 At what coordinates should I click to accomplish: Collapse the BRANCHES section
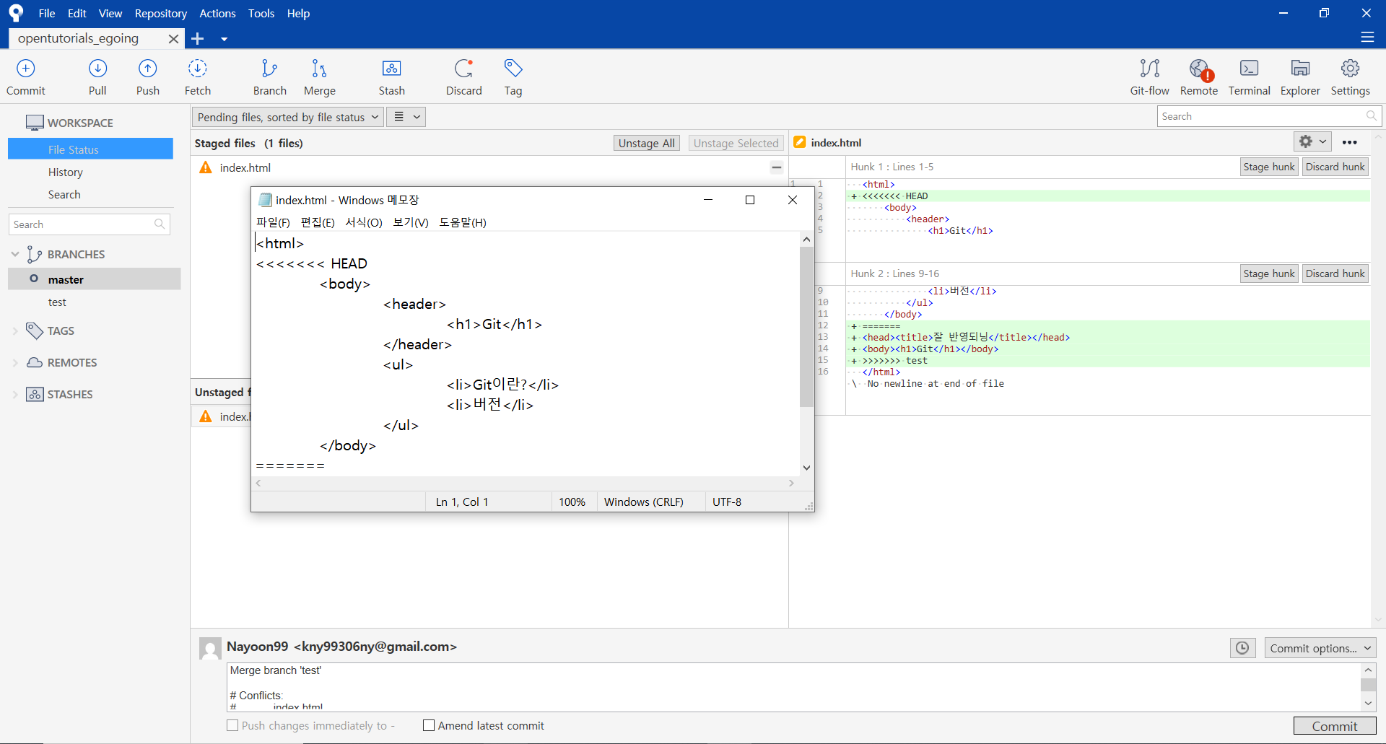(x=15, y=254)
